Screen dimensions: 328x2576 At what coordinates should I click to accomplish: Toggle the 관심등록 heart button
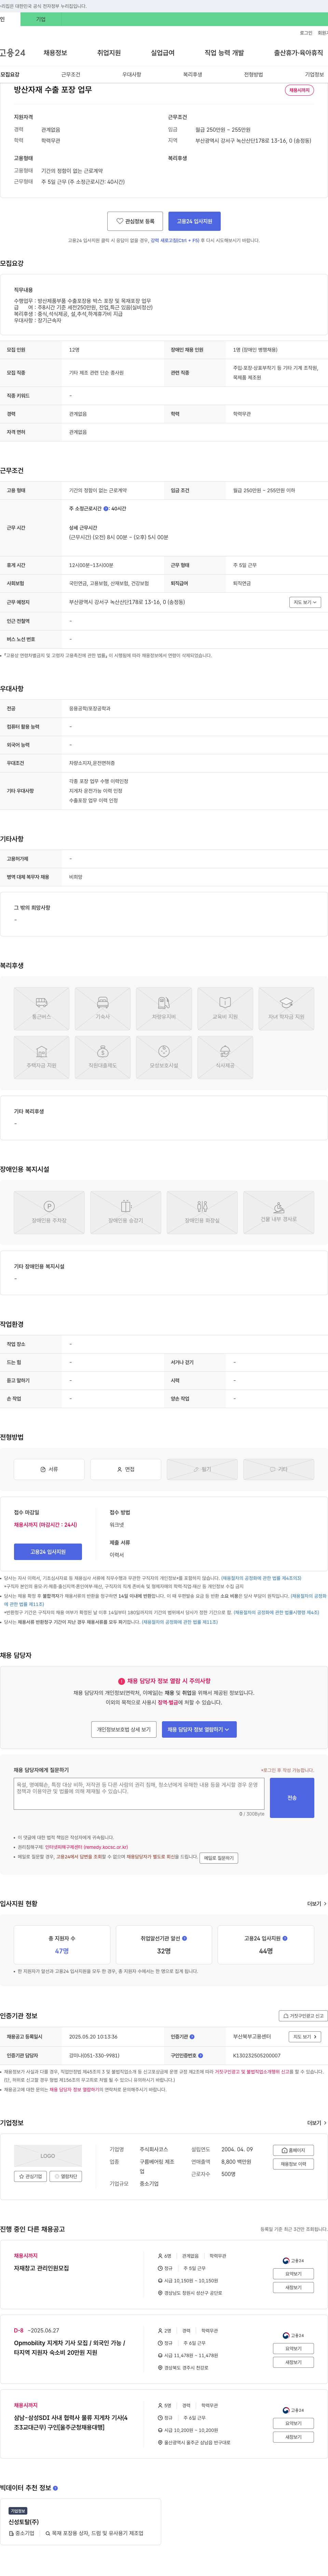(x=136, y=221)
